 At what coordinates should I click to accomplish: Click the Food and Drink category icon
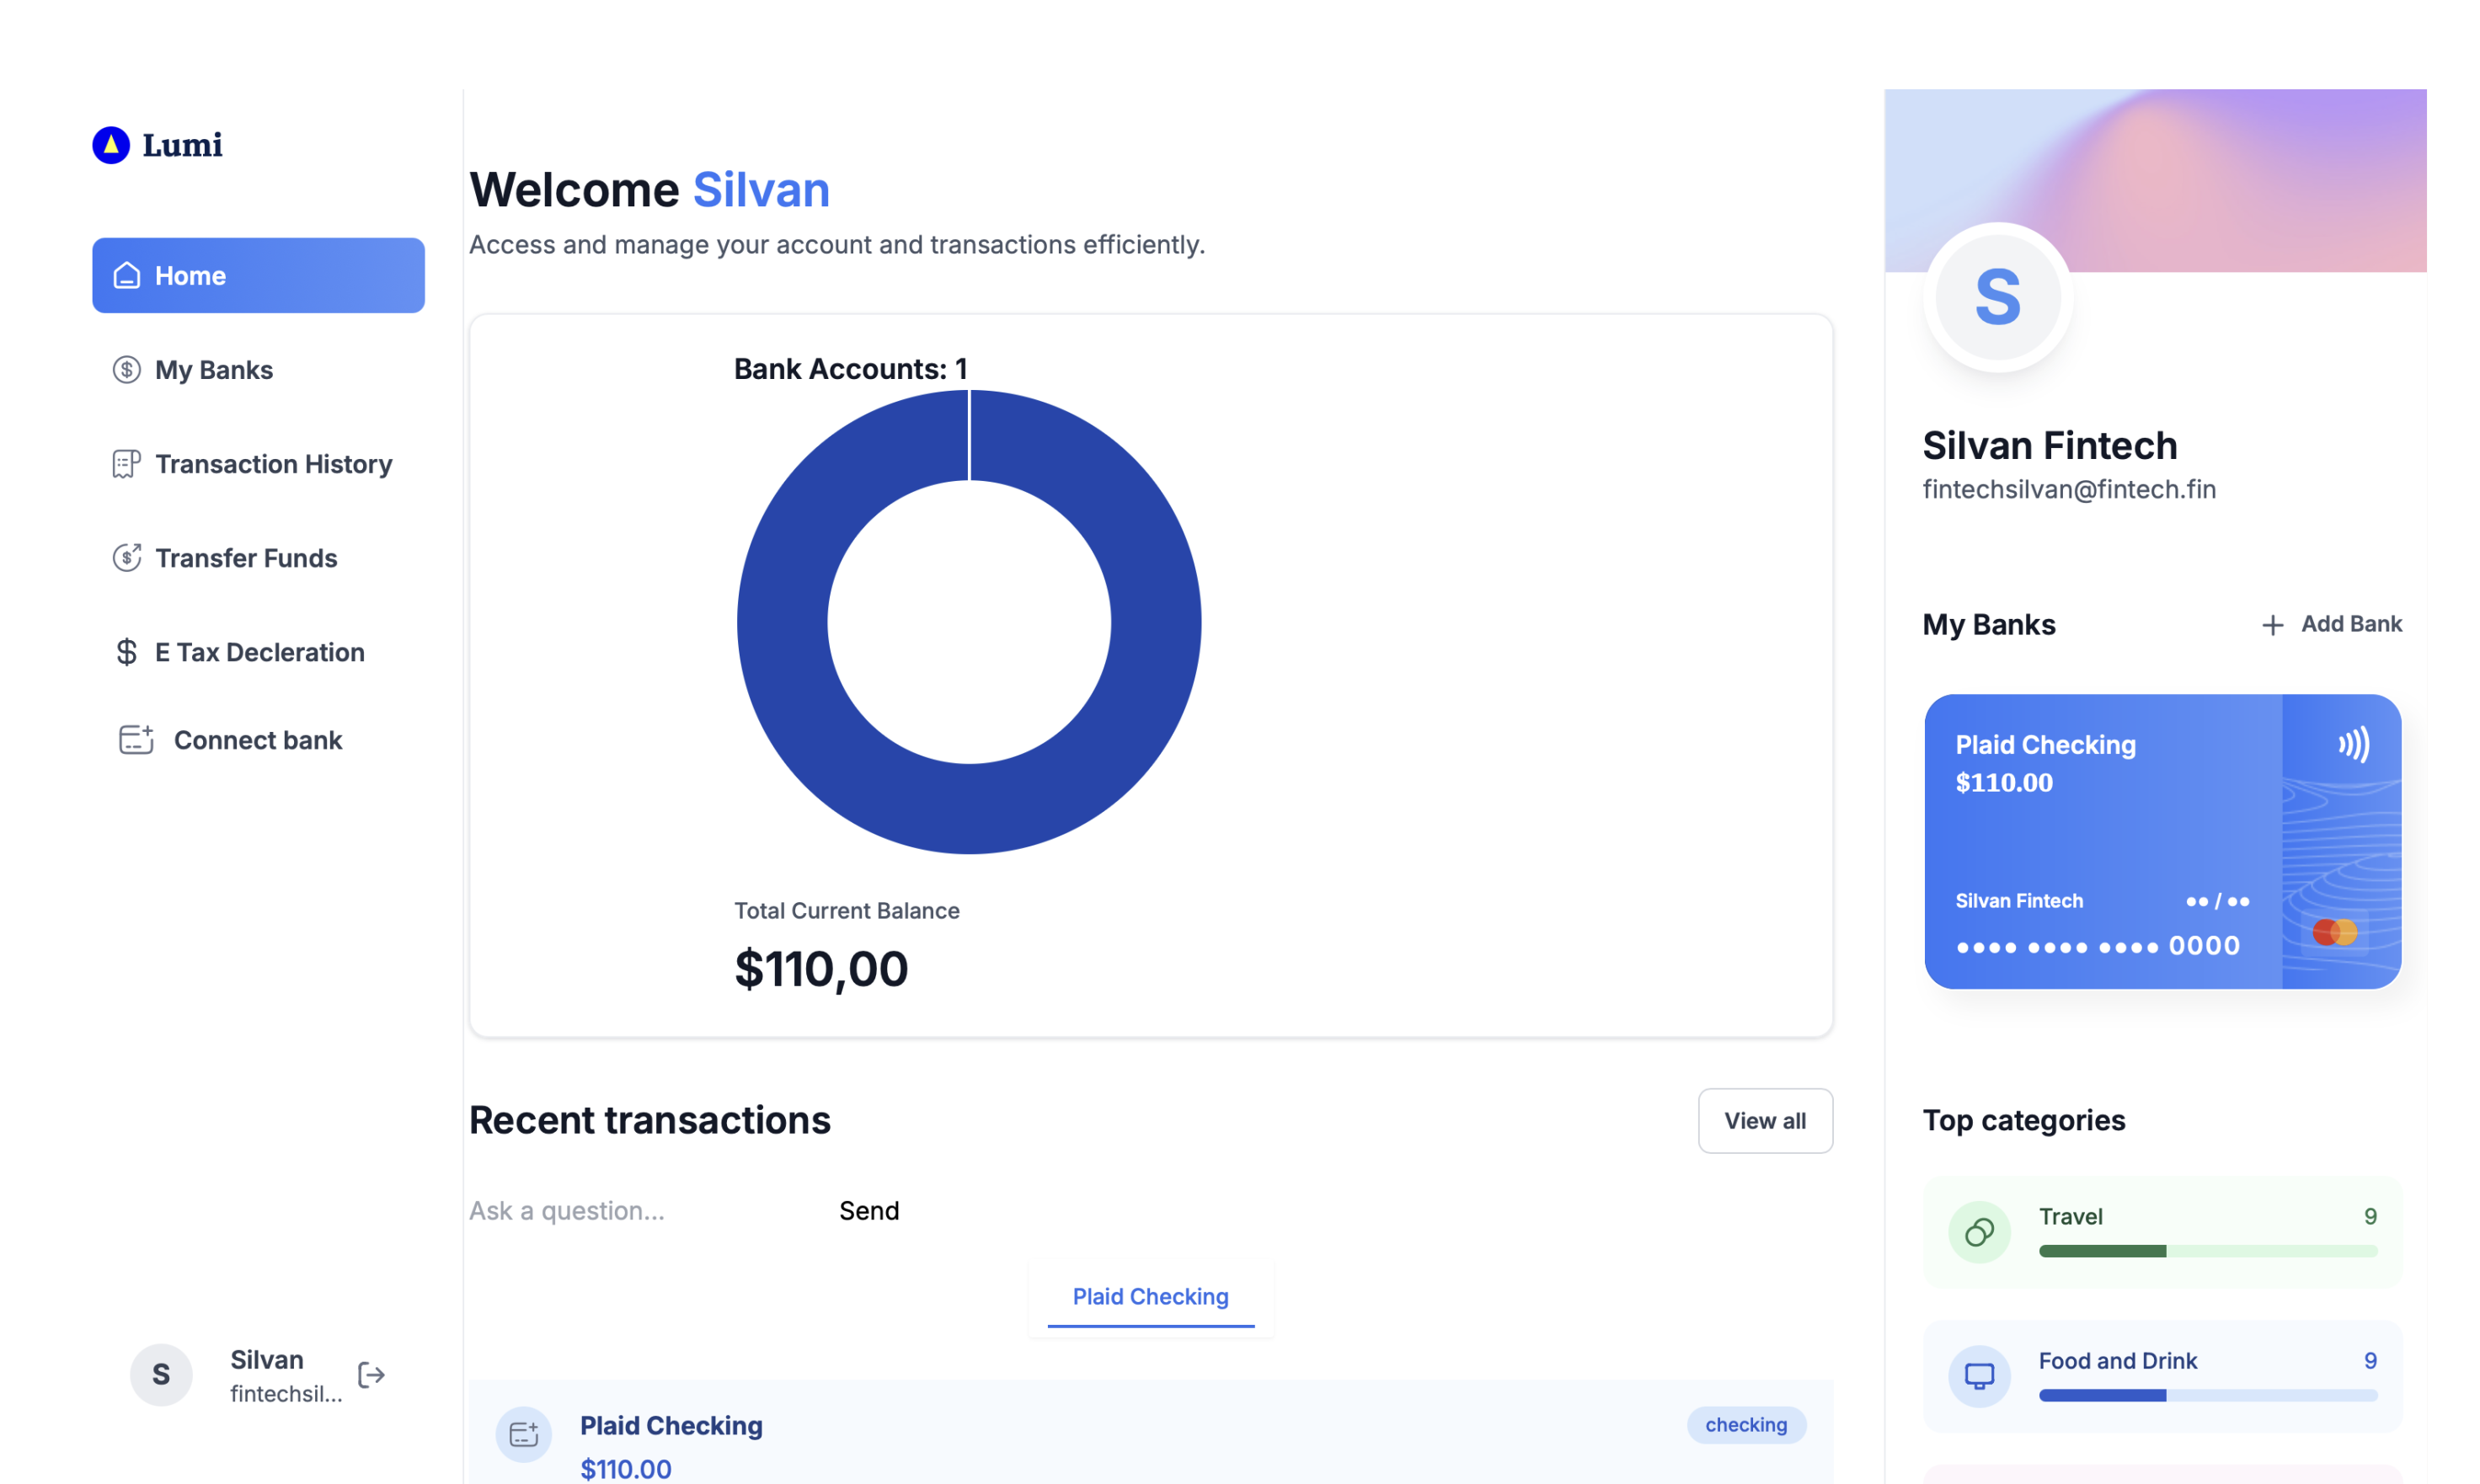pyautogui.click(x=1980, y=1376)
